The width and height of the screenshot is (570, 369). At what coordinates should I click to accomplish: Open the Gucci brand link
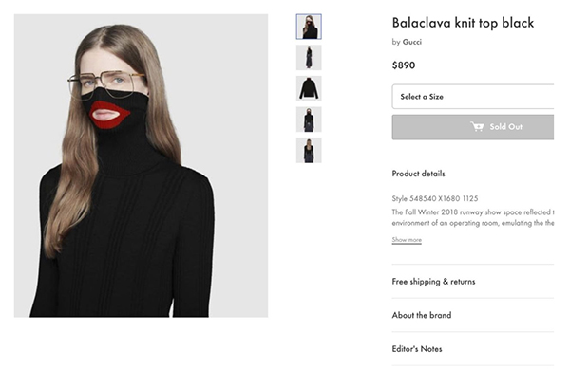[412, 42]
